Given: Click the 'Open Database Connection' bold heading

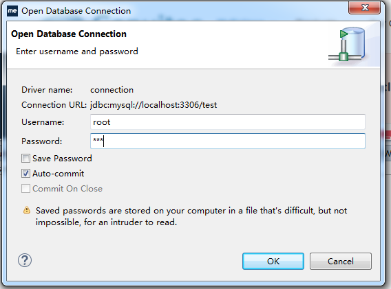Looking at the screenshot, I should coord(69,34).
